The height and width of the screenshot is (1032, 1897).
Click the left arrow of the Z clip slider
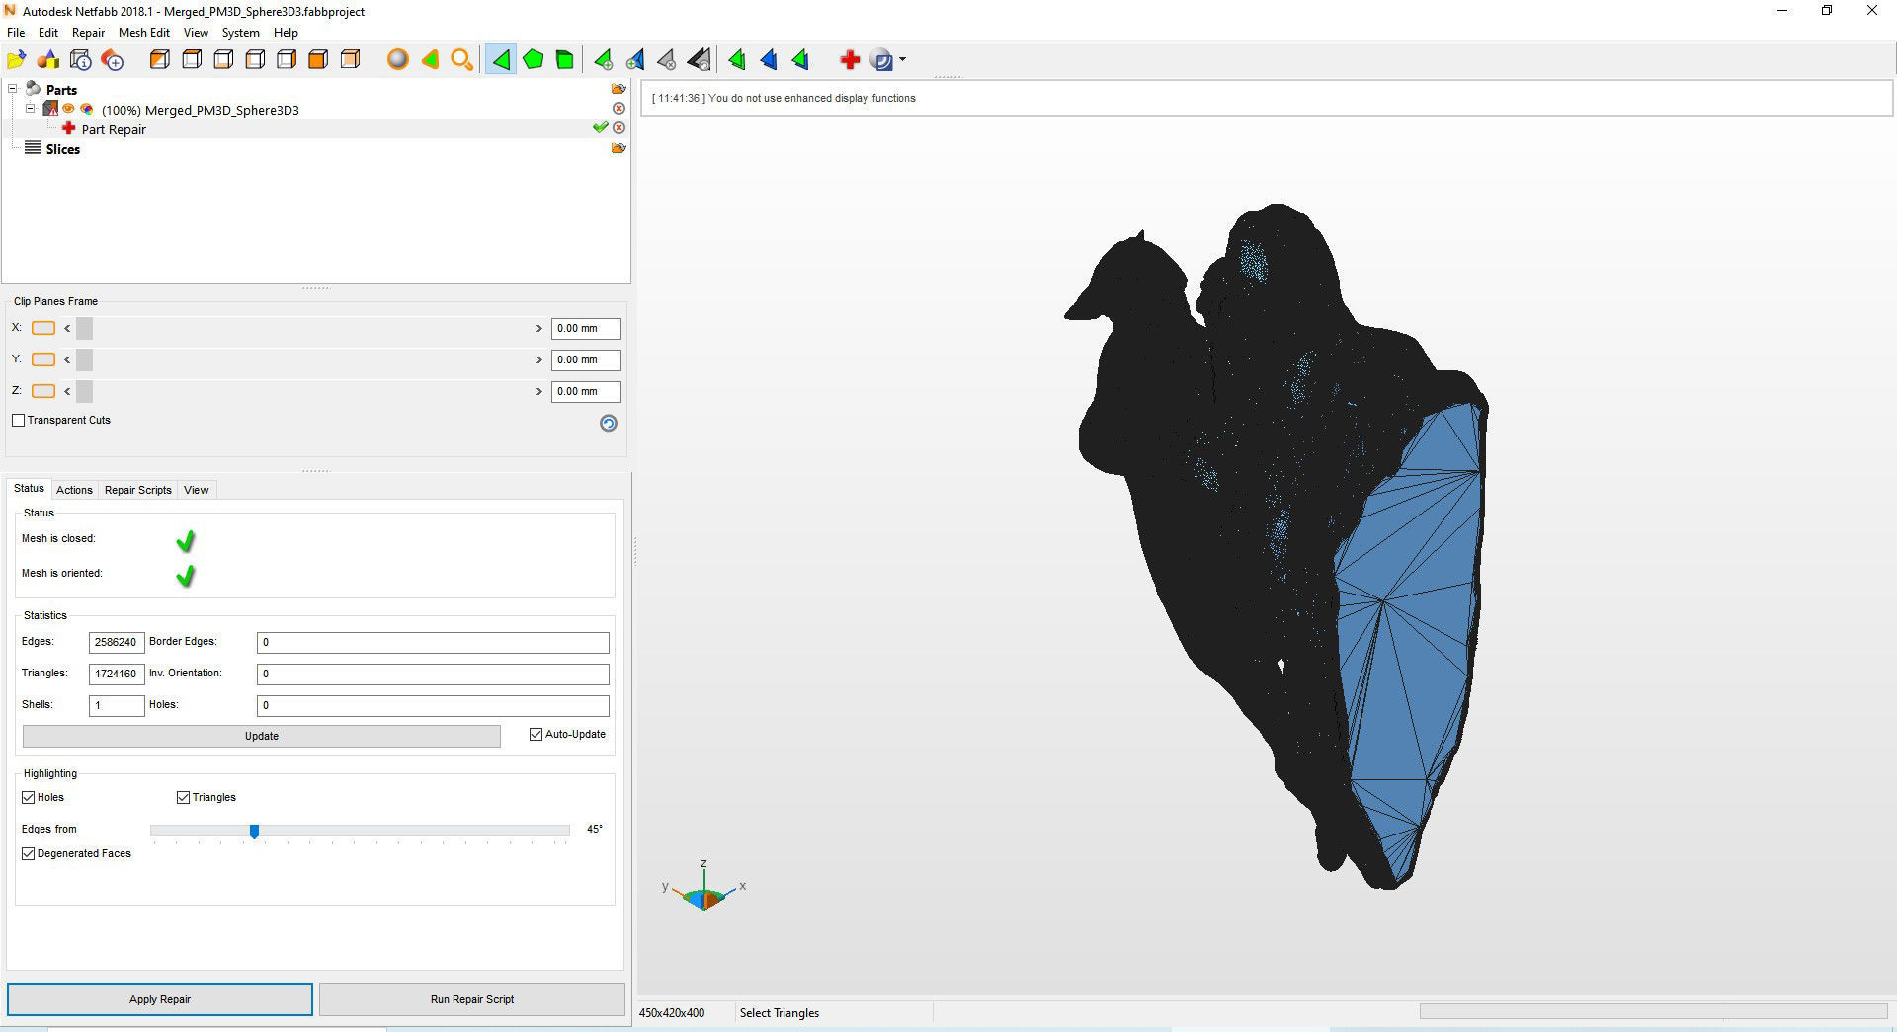pos(67,392)
